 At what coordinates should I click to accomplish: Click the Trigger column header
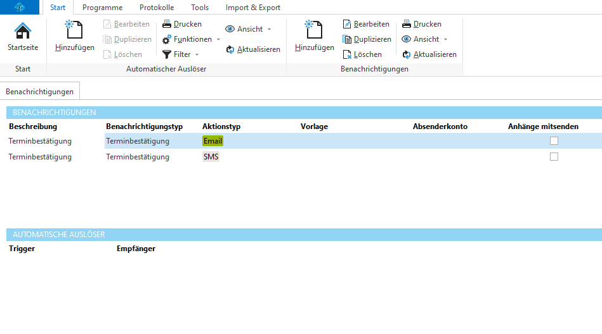coord(22,249)
